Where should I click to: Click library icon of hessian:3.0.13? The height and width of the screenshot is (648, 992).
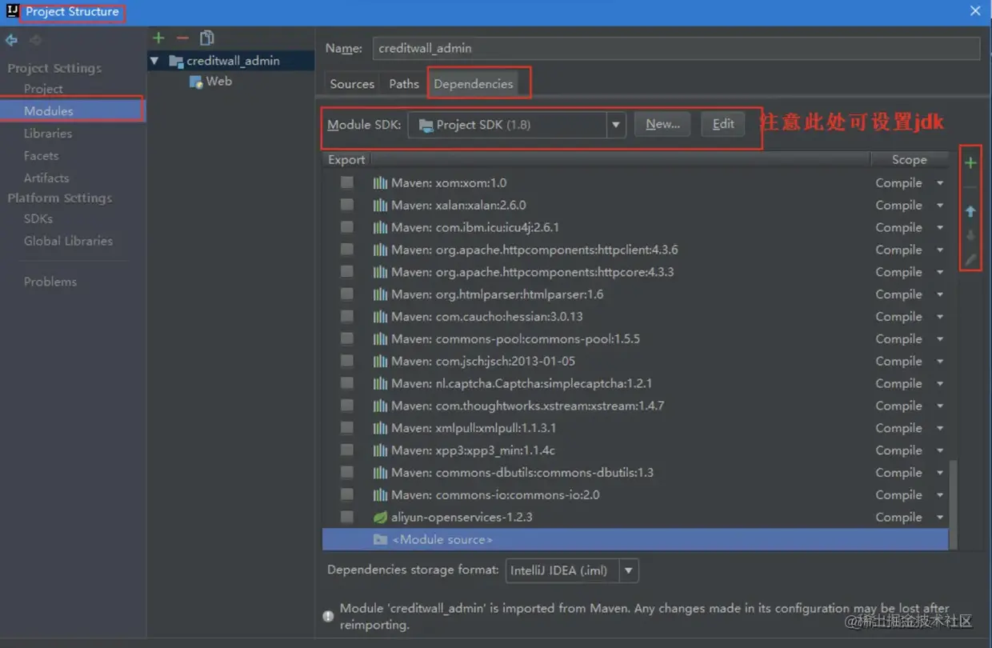click(380, 317)
